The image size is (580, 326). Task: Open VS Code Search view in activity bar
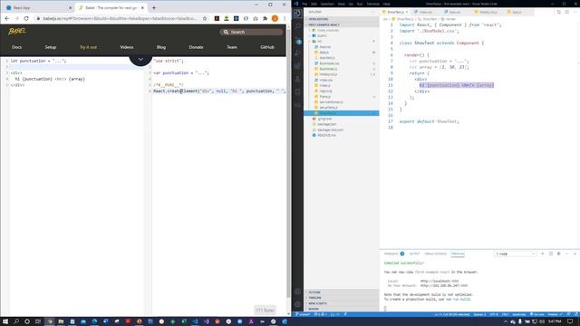(298, 26)
